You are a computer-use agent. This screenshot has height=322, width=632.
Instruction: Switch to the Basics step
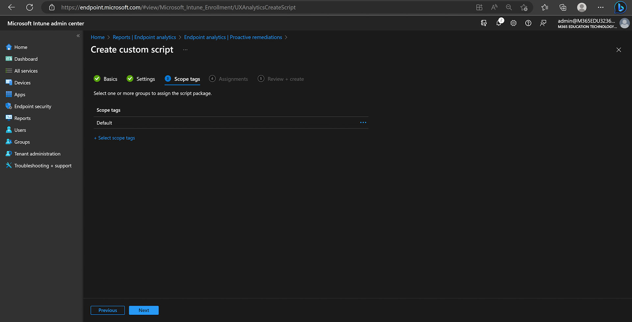(106, 79)
